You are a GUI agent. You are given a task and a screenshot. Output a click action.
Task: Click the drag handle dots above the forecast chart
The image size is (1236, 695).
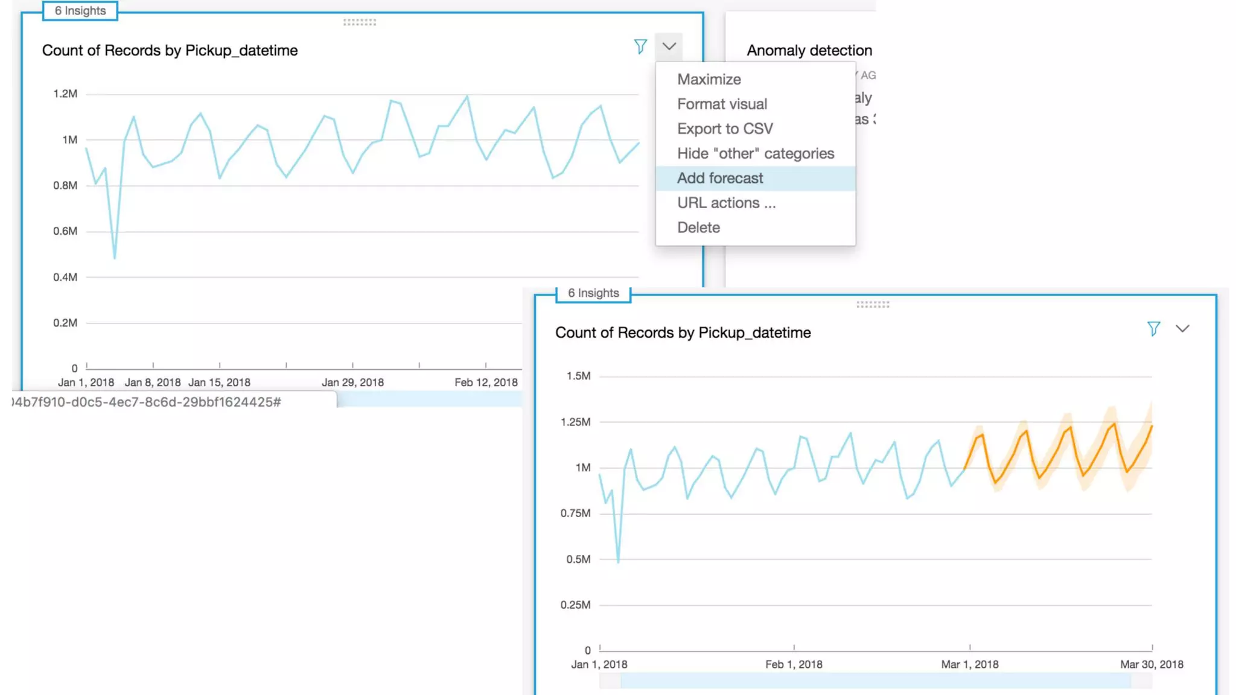(x=873, y=305)
